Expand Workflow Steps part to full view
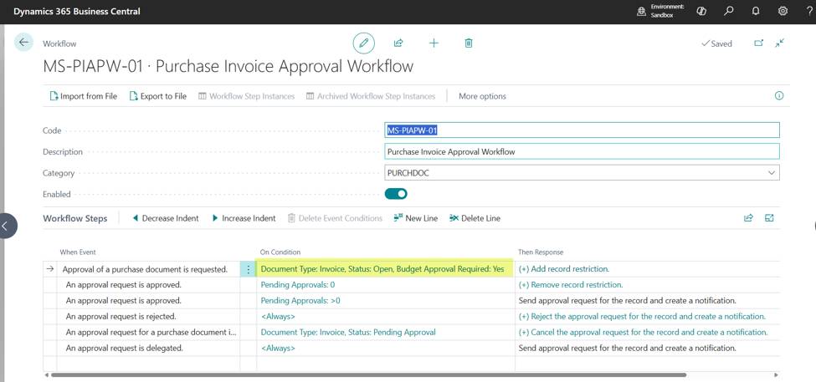The height and width of the screenshot is (382, 816). coord(769,218)
